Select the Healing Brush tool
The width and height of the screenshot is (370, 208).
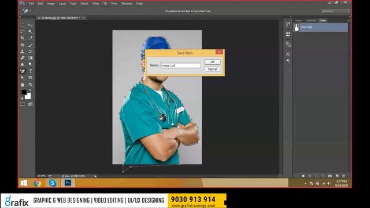pos(23,45)
